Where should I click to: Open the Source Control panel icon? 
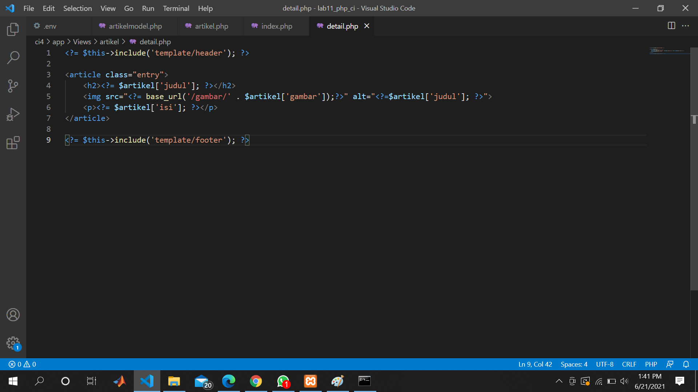pos(13,86)
